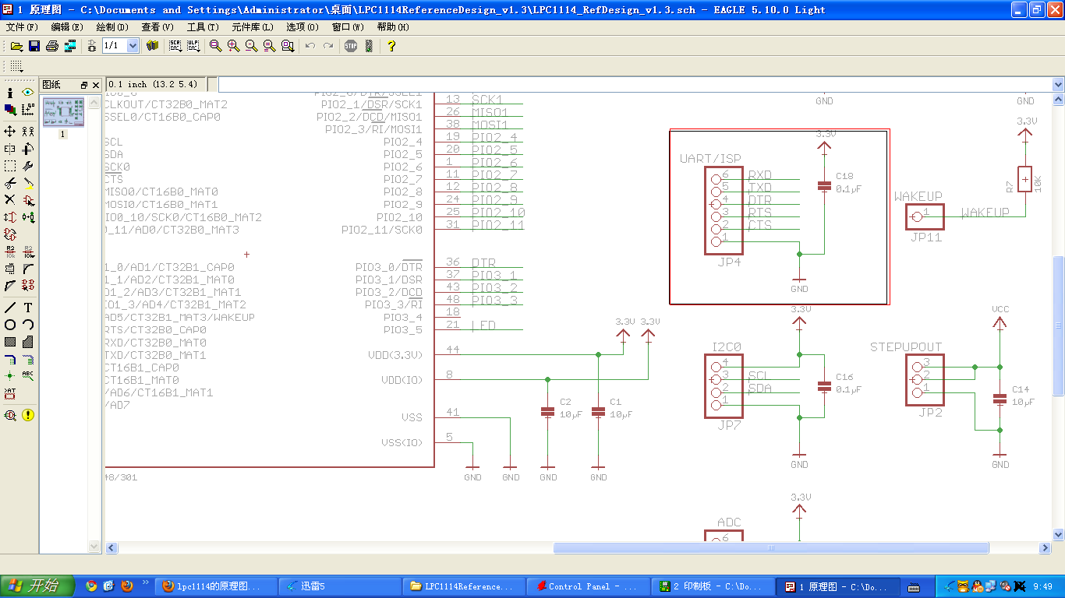Open the Grid settings dropdown
This screenshot has width=1065, height=598.
(x=16, y=67)
